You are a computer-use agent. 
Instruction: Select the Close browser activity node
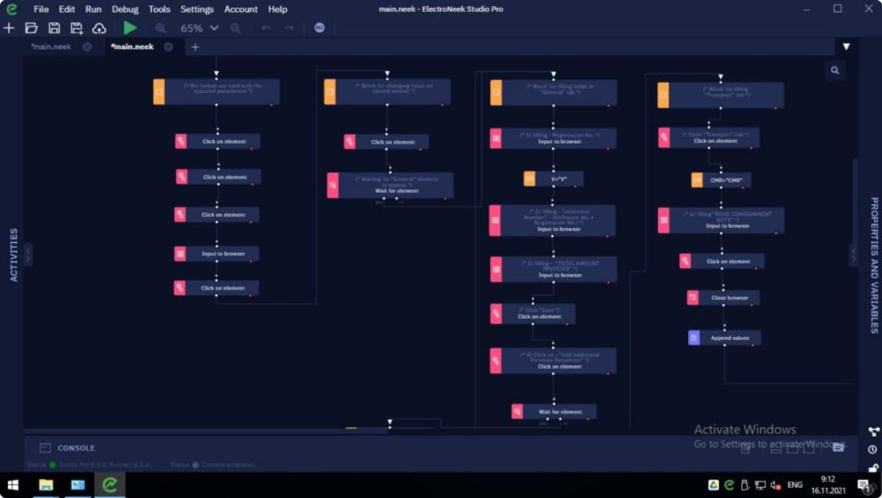(x=724, y=297)
